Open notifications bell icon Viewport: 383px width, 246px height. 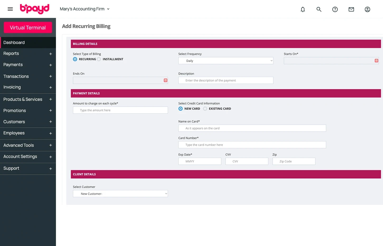point(303,9)
